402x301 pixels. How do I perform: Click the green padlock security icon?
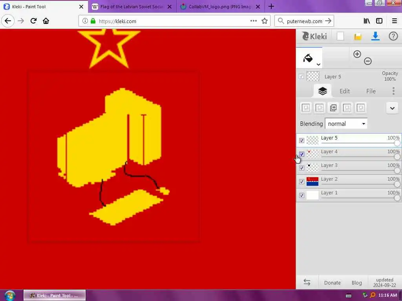pyautogui.click(x=93, y=21)
